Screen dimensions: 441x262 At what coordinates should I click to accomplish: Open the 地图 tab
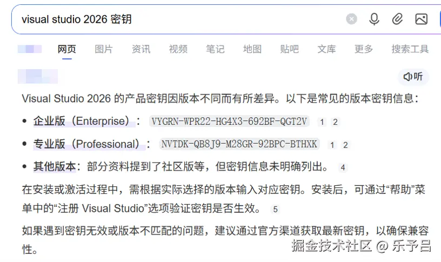coord(252,49)
